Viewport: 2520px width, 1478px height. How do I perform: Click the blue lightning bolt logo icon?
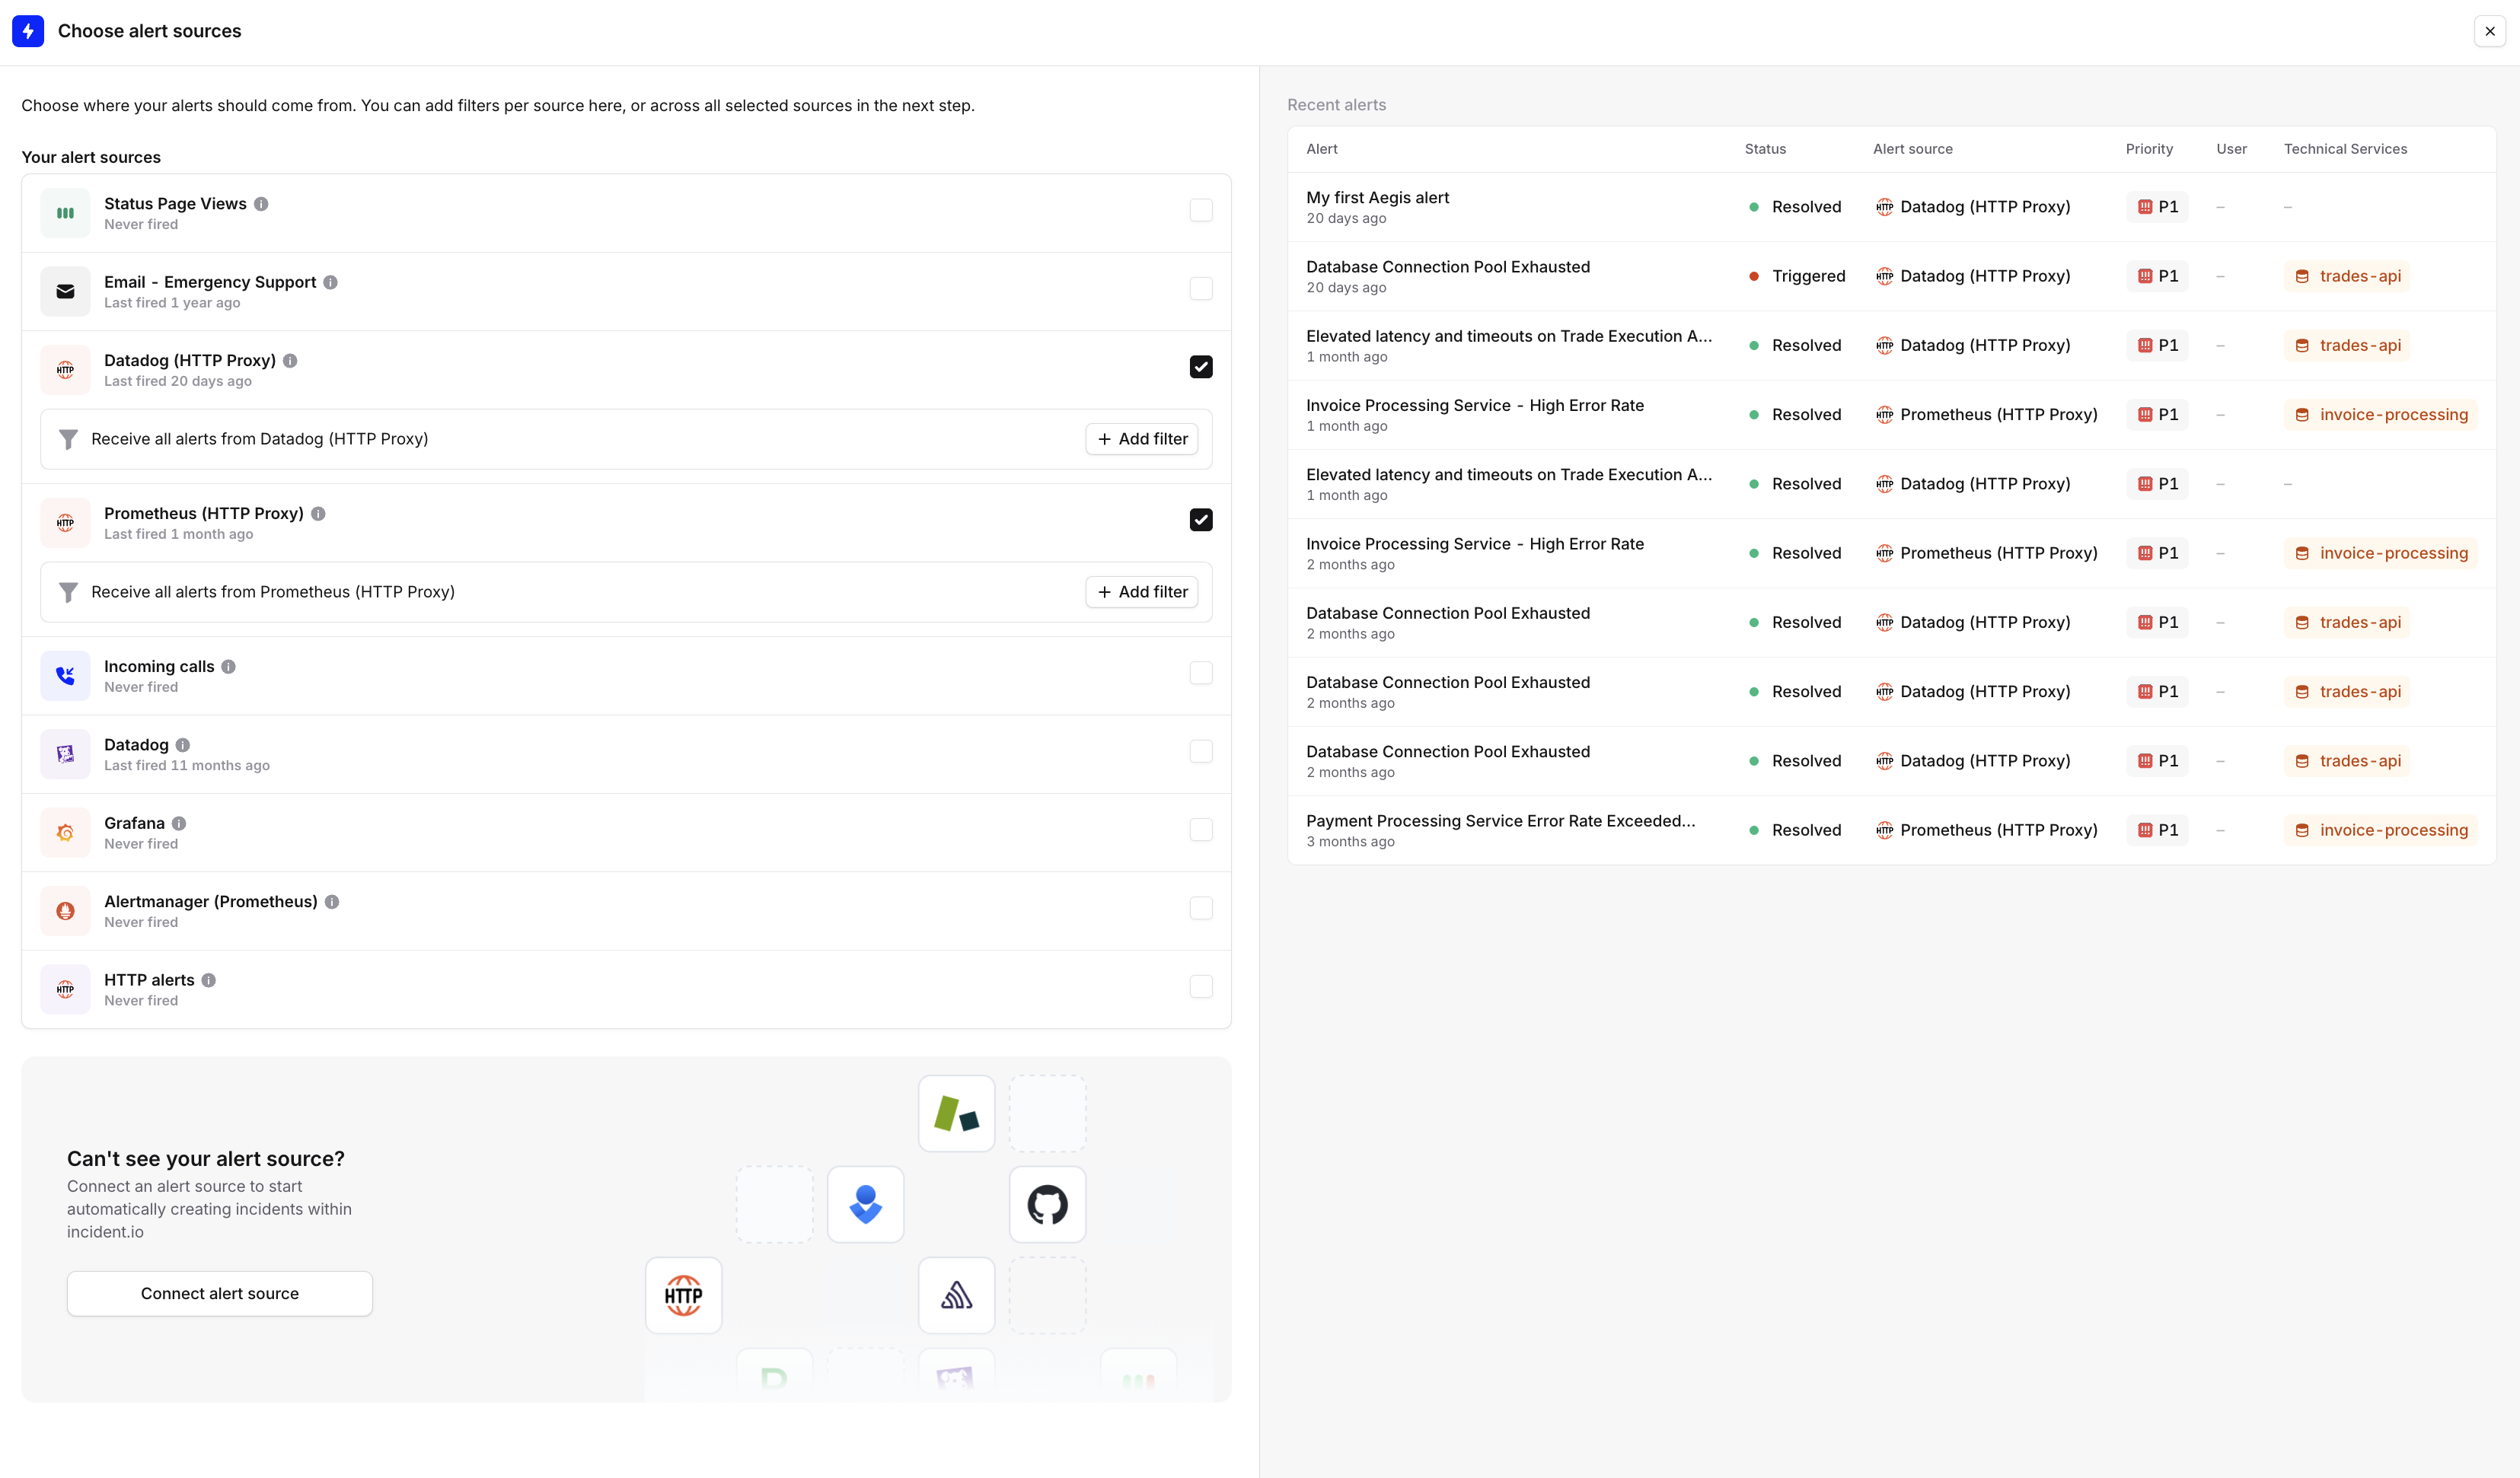pyautogui.click(x=28, y=31)
